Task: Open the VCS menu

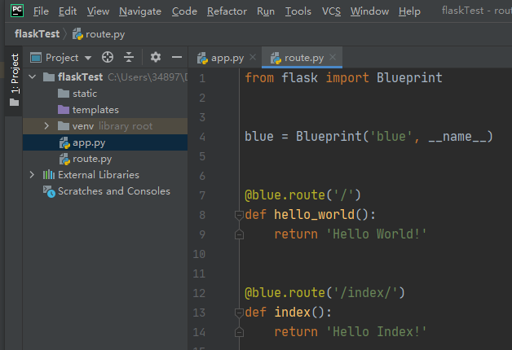Action: [x=331, y=11]
